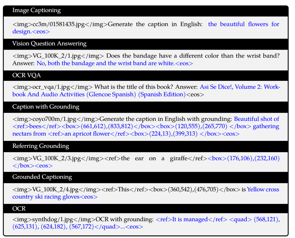The width and height of the screenshot is (295, 238).
Task: Click the word 'giraffe</ref>' in Referring Grounding
Action: pyautogui.click(x=189, y=159)
